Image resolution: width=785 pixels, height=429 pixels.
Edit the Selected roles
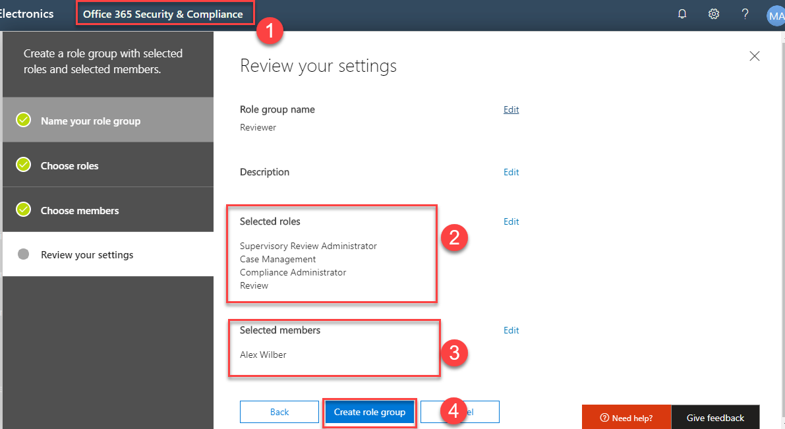[x=511, y=222]
